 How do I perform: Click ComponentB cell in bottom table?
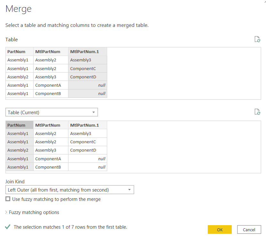click(51, 167)
